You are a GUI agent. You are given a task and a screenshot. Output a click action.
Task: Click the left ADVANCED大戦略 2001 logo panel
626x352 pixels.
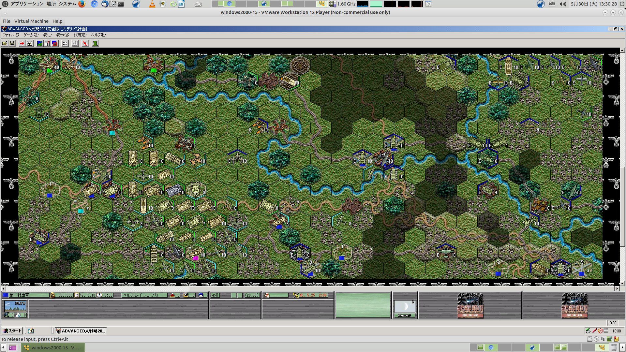(470, 305)
